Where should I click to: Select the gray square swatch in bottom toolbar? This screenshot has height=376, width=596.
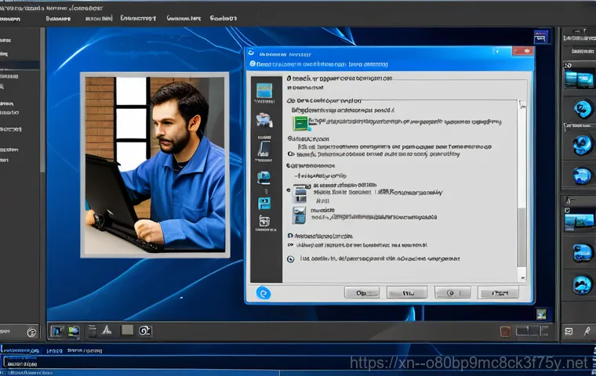127,330
